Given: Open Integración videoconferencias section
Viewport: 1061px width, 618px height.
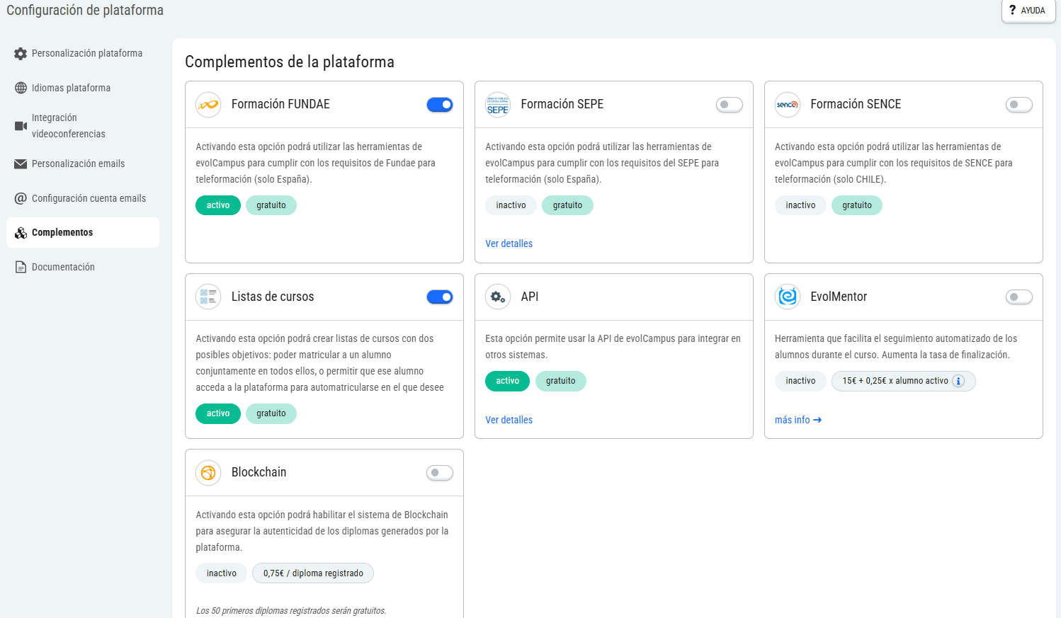Looking at the screenshot, I should click(x=83, y=126).
